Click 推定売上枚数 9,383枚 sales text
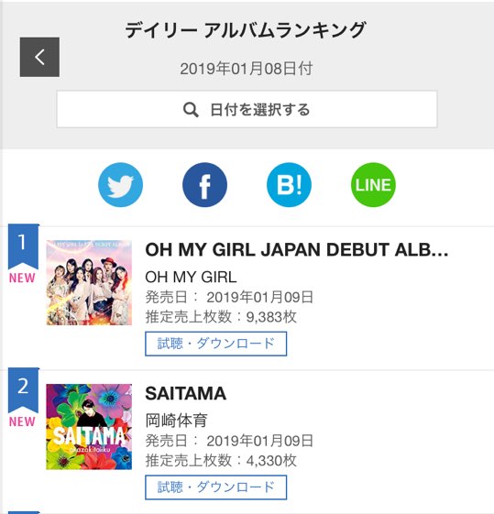494x514 pixels. tap(221, 317)
